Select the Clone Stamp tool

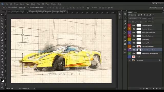click(x=2, y=40)
